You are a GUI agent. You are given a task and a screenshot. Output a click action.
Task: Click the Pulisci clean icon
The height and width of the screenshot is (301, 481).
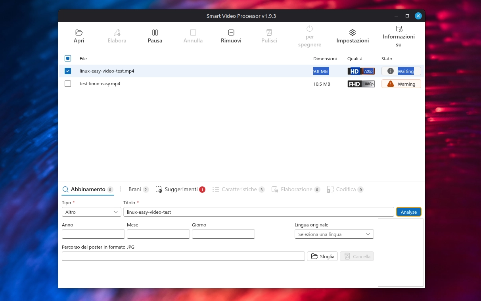(269, 33)
